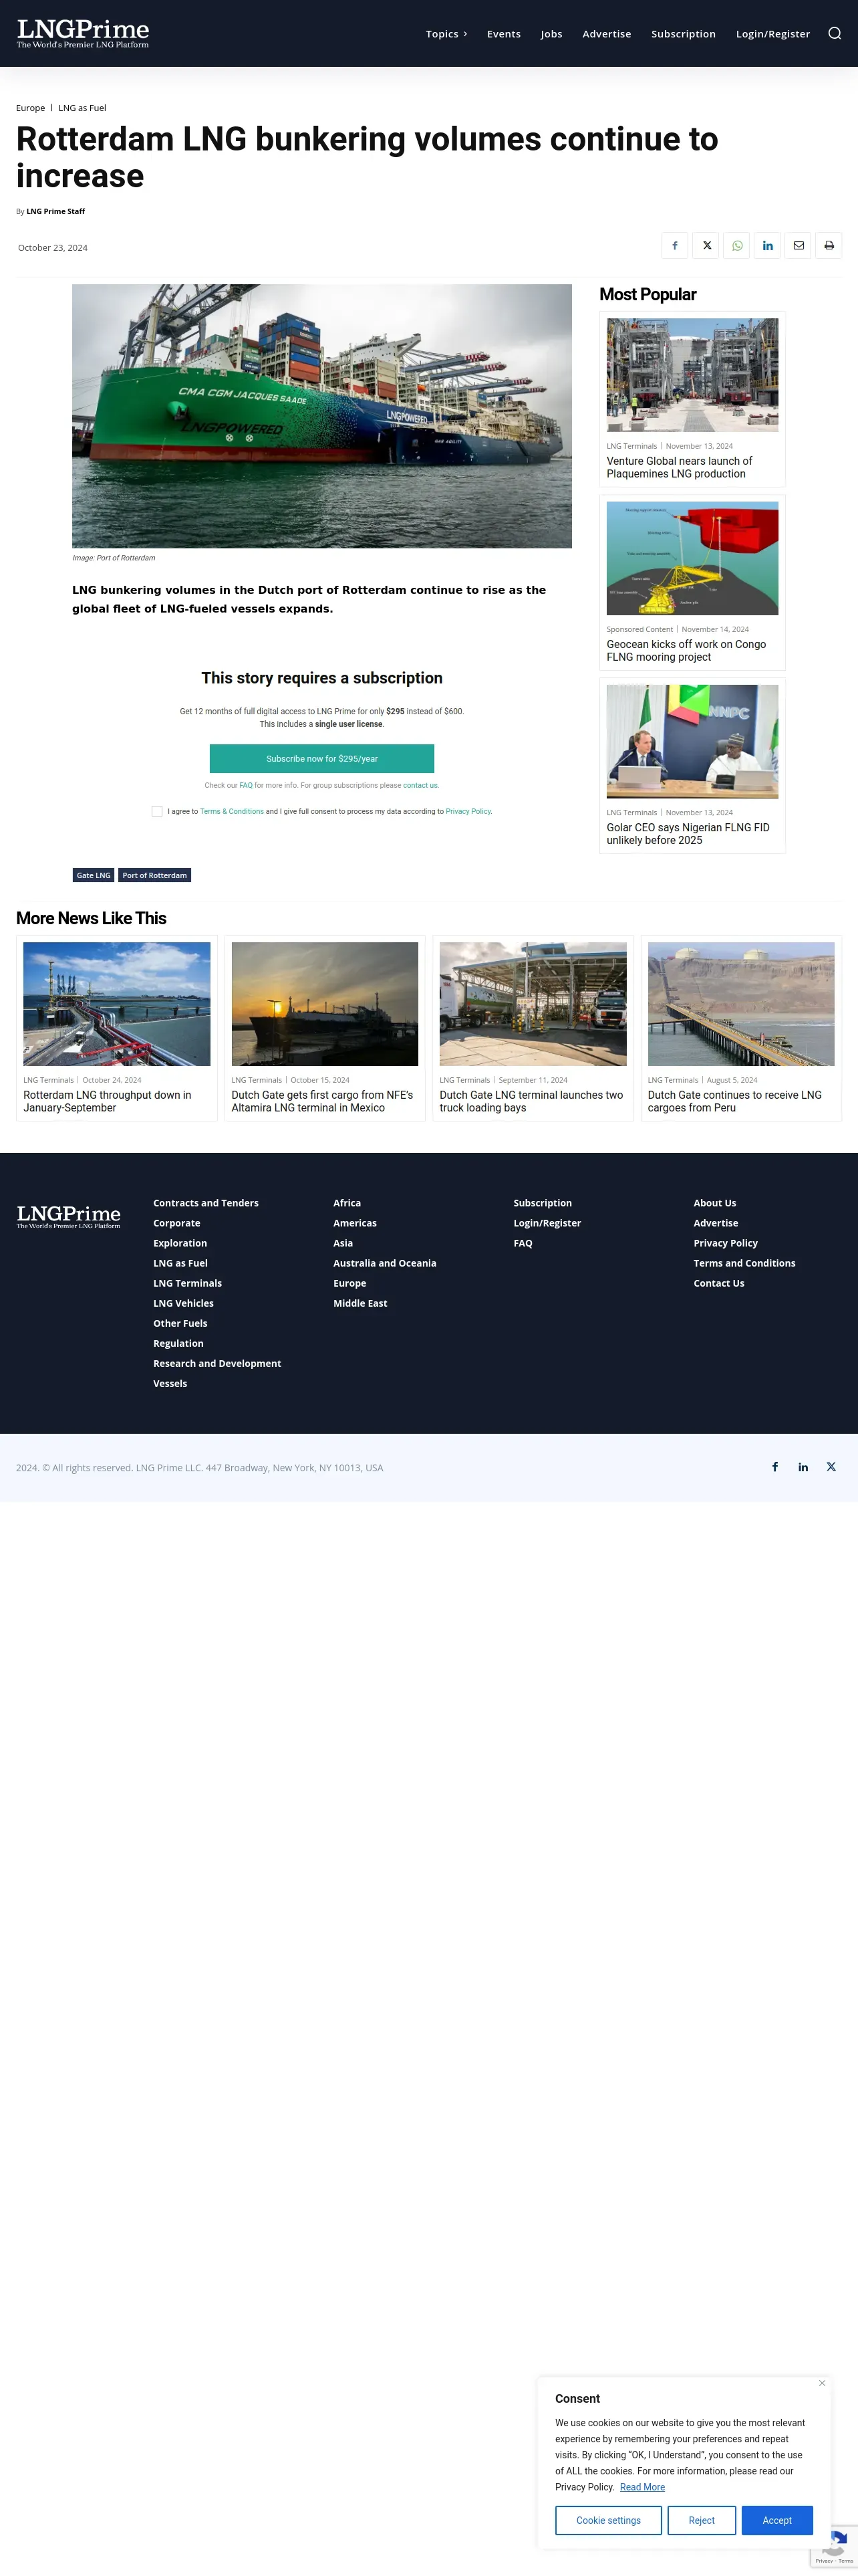Click Subscribe now for $295/year button
The width and height of the screenshot is (858, 2576).
pyautogui.click(x=321, y=759)
